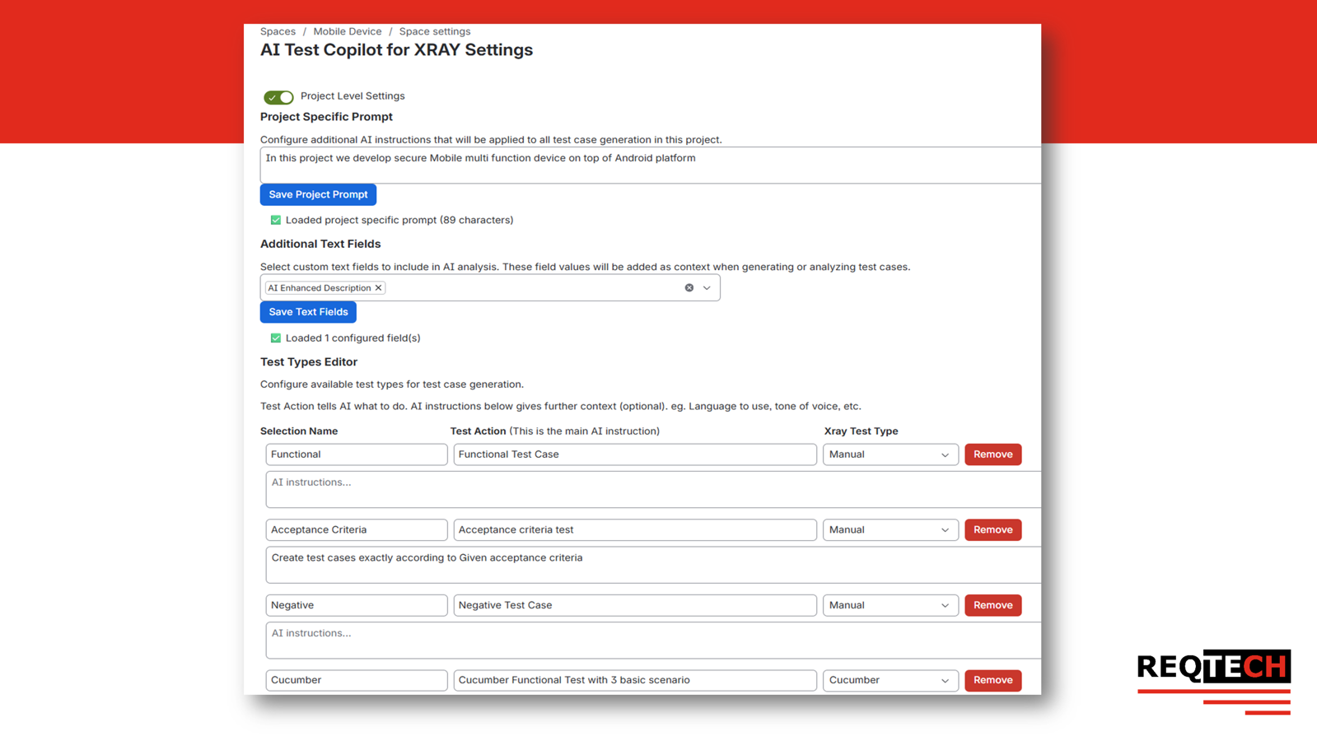Expand the additional text fields dropdown
1317x741 pixels.
[x=707, y=288]
